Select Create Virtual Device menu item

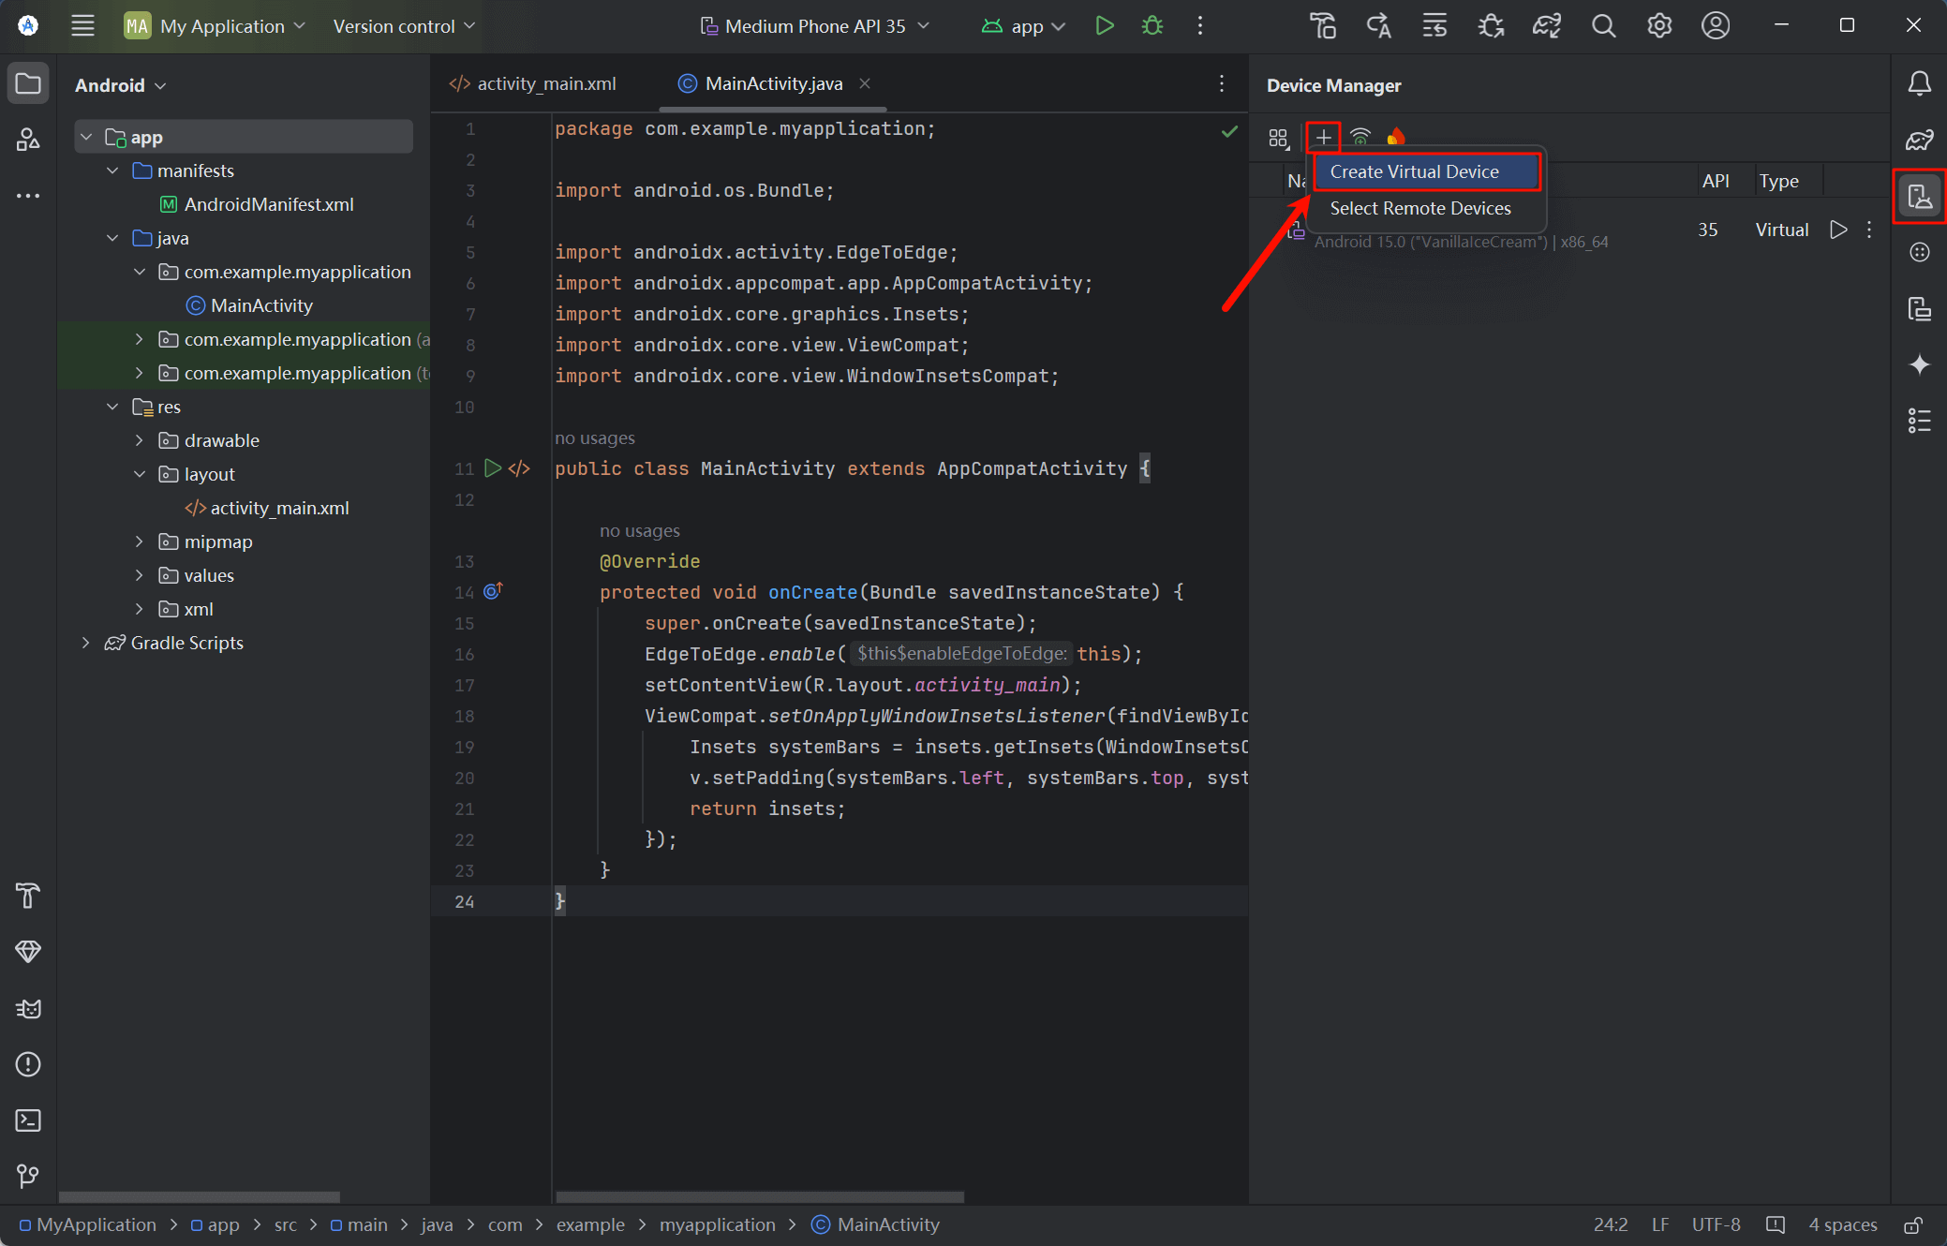click(x=1425, y=171)
